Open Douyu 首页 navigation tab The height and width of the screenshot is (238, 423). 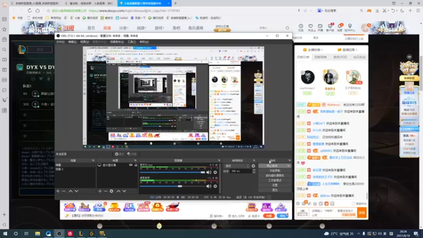tap(91, 28)
